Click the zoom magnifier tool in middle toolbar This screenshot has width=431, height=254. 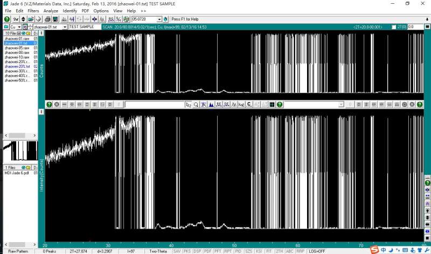tap(196, 105)
